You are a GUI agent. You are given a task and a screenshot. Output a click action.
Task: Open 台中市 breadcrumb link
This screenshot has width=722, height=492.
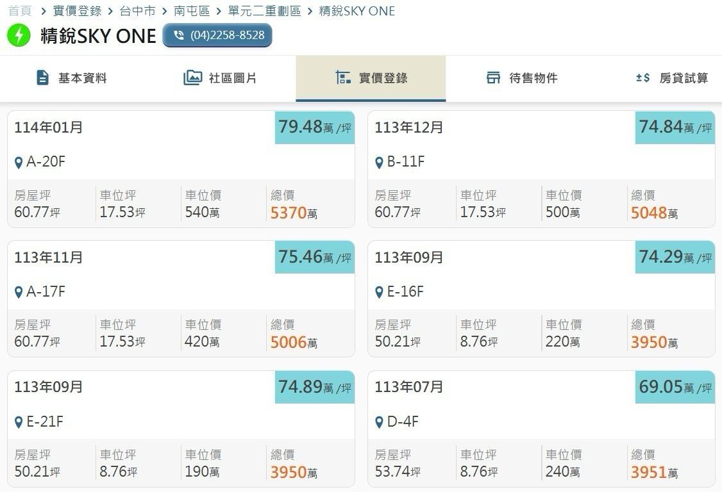[x=137, y=11]
